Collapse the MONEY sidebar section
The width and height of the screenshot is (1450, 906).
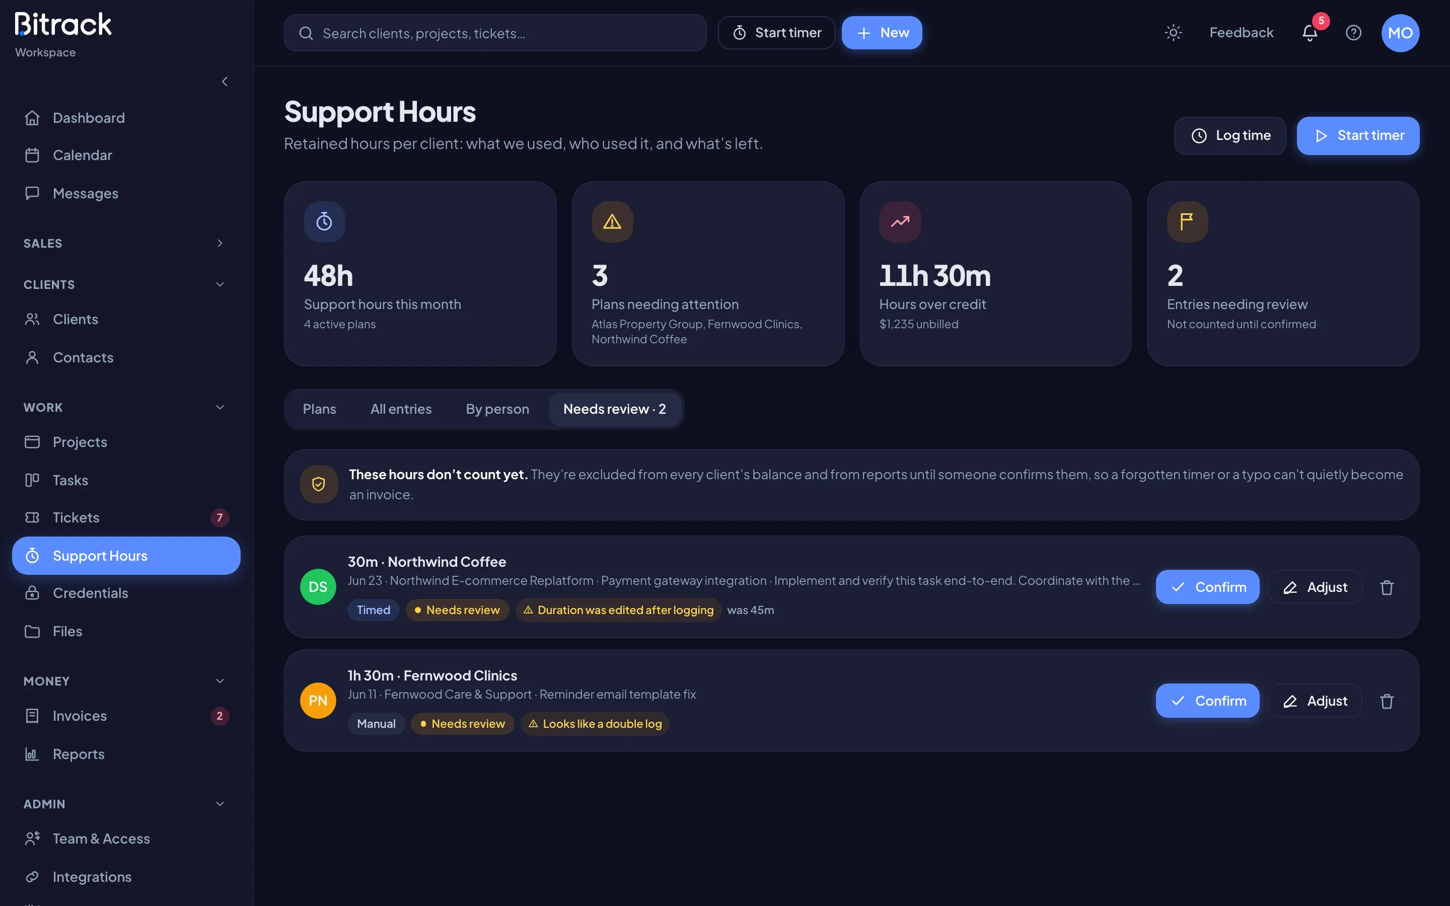(x=126, y=682)
